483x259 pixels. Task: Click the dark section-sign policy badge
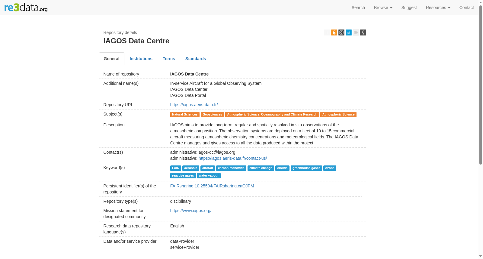pyautogui.click(x=363, y=32)
